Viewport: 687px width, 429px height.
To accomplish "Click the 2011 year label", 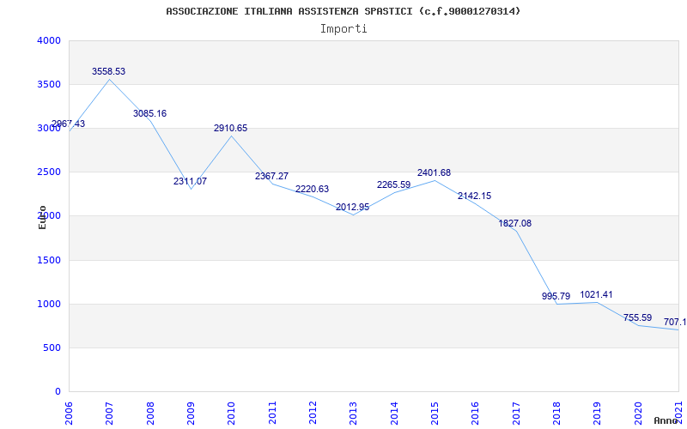I will tap(272, 413).
